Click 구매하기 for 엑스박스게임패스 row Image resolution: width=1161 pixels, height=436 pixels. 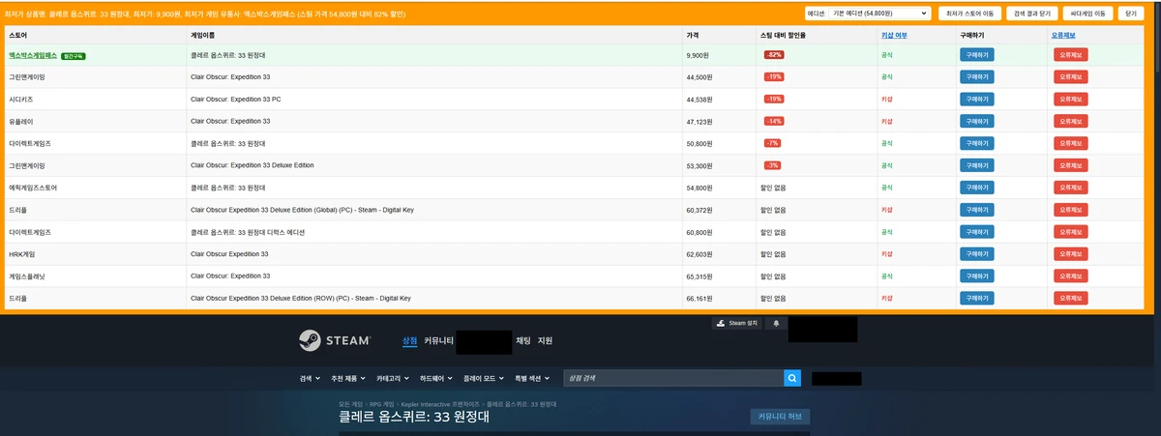[976, 54]
